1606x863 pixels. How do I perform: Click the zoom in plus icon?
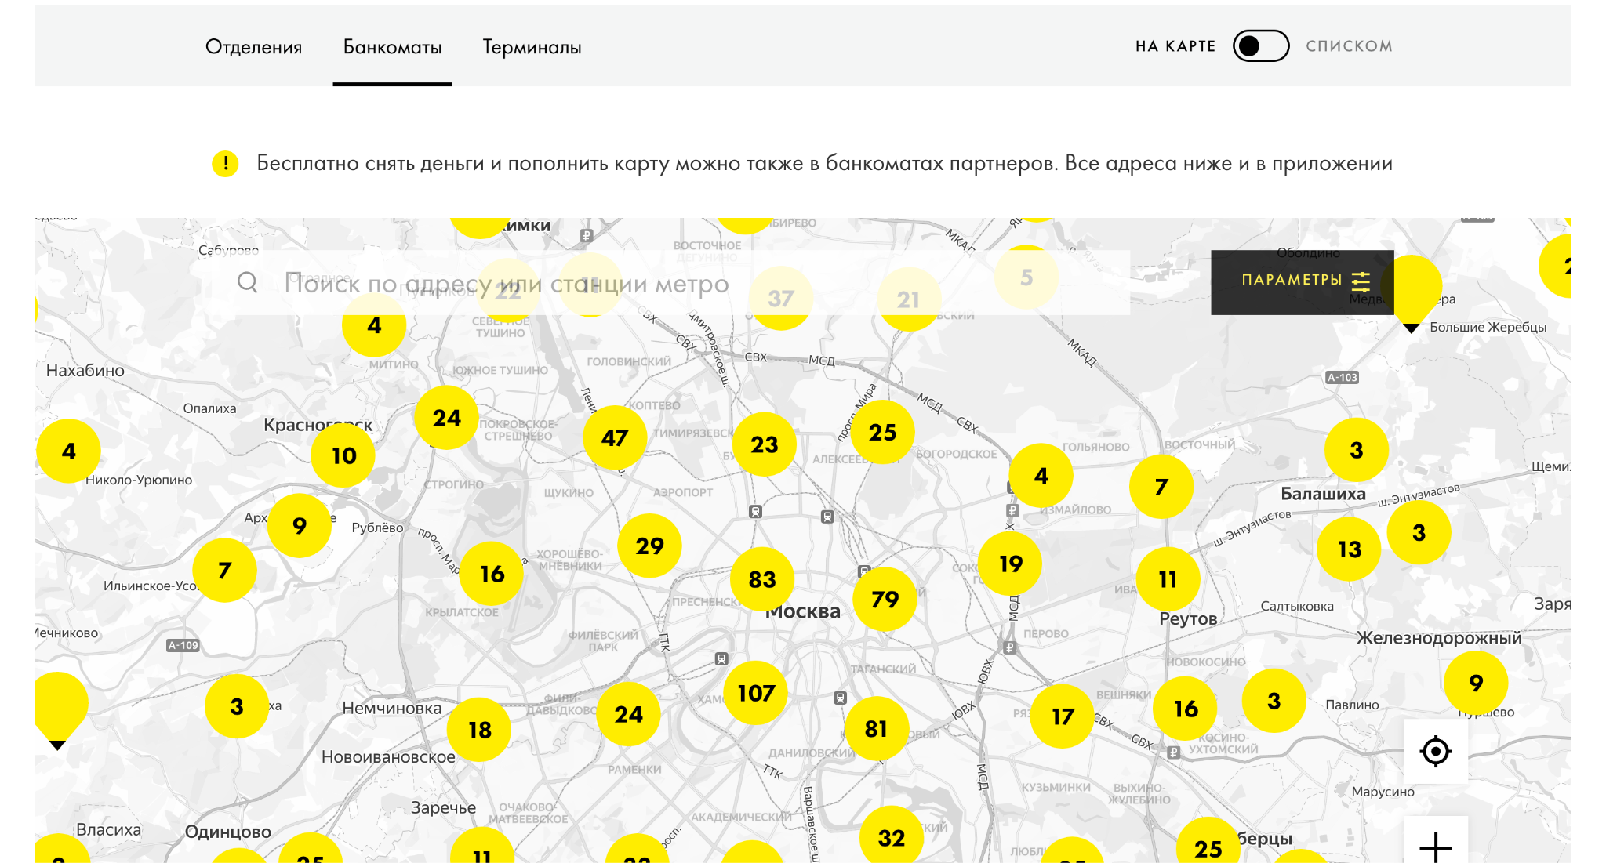tap(1435, 845)
